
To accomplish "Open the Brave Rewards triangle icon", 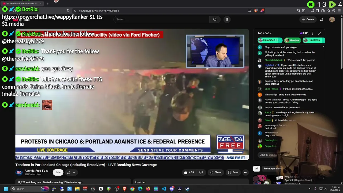I will [x=262, y=11].
